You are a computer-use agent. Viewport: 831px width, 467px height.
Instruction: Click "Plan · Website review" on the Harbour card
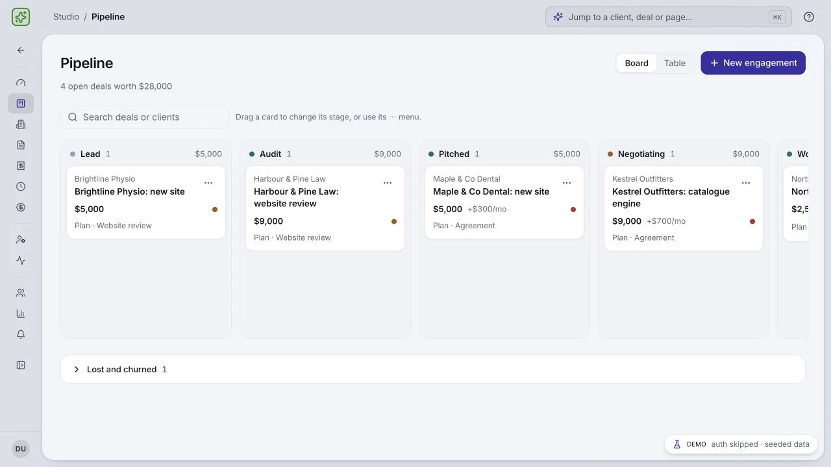(x=292, y=237)
